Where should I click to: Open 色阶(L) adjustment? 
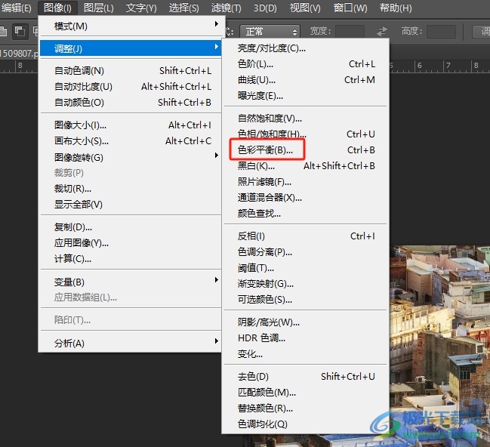(x=306, y=64)
